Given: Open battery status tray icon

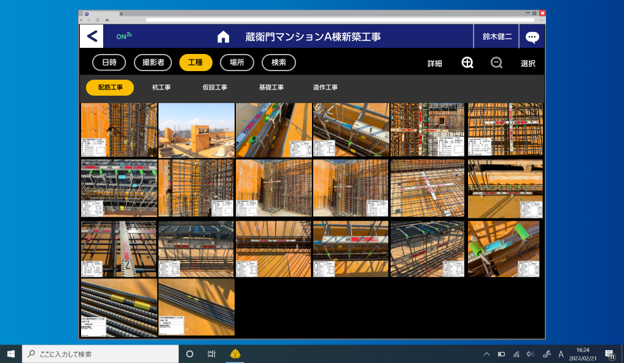Looking at the screenshot, I should coord(501,354).
